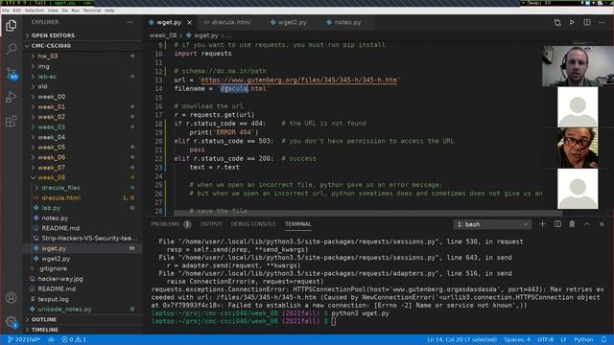Open the Extensions view
The image size is (614, 345).
click(x=12, y=121)
